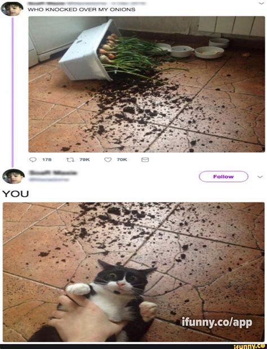Viewport: 267px width, 349px height.
Task: Expand the chevron menu on the onions tweet
Action: click(x=261, y=3)
